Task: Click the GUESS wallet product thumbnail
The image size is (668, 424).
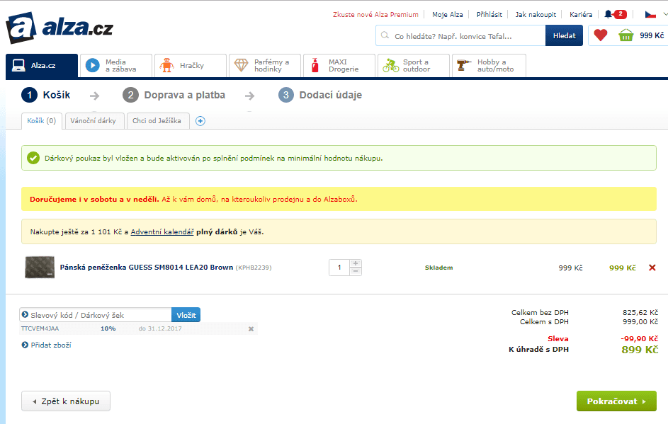Action: 39,267
